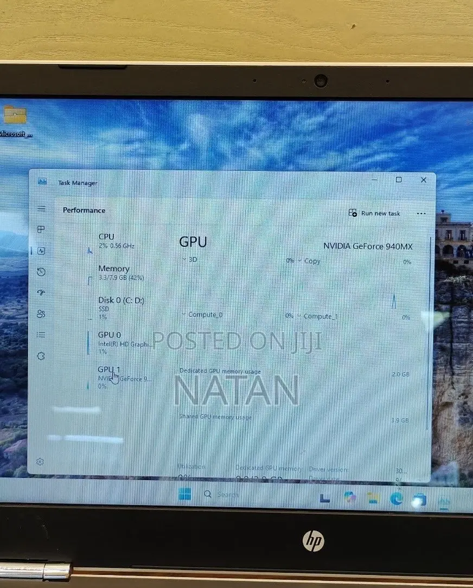473x588 pixels.
Task: Open the Compute_0 engine graph dropdown
Action: pos(202,315)
